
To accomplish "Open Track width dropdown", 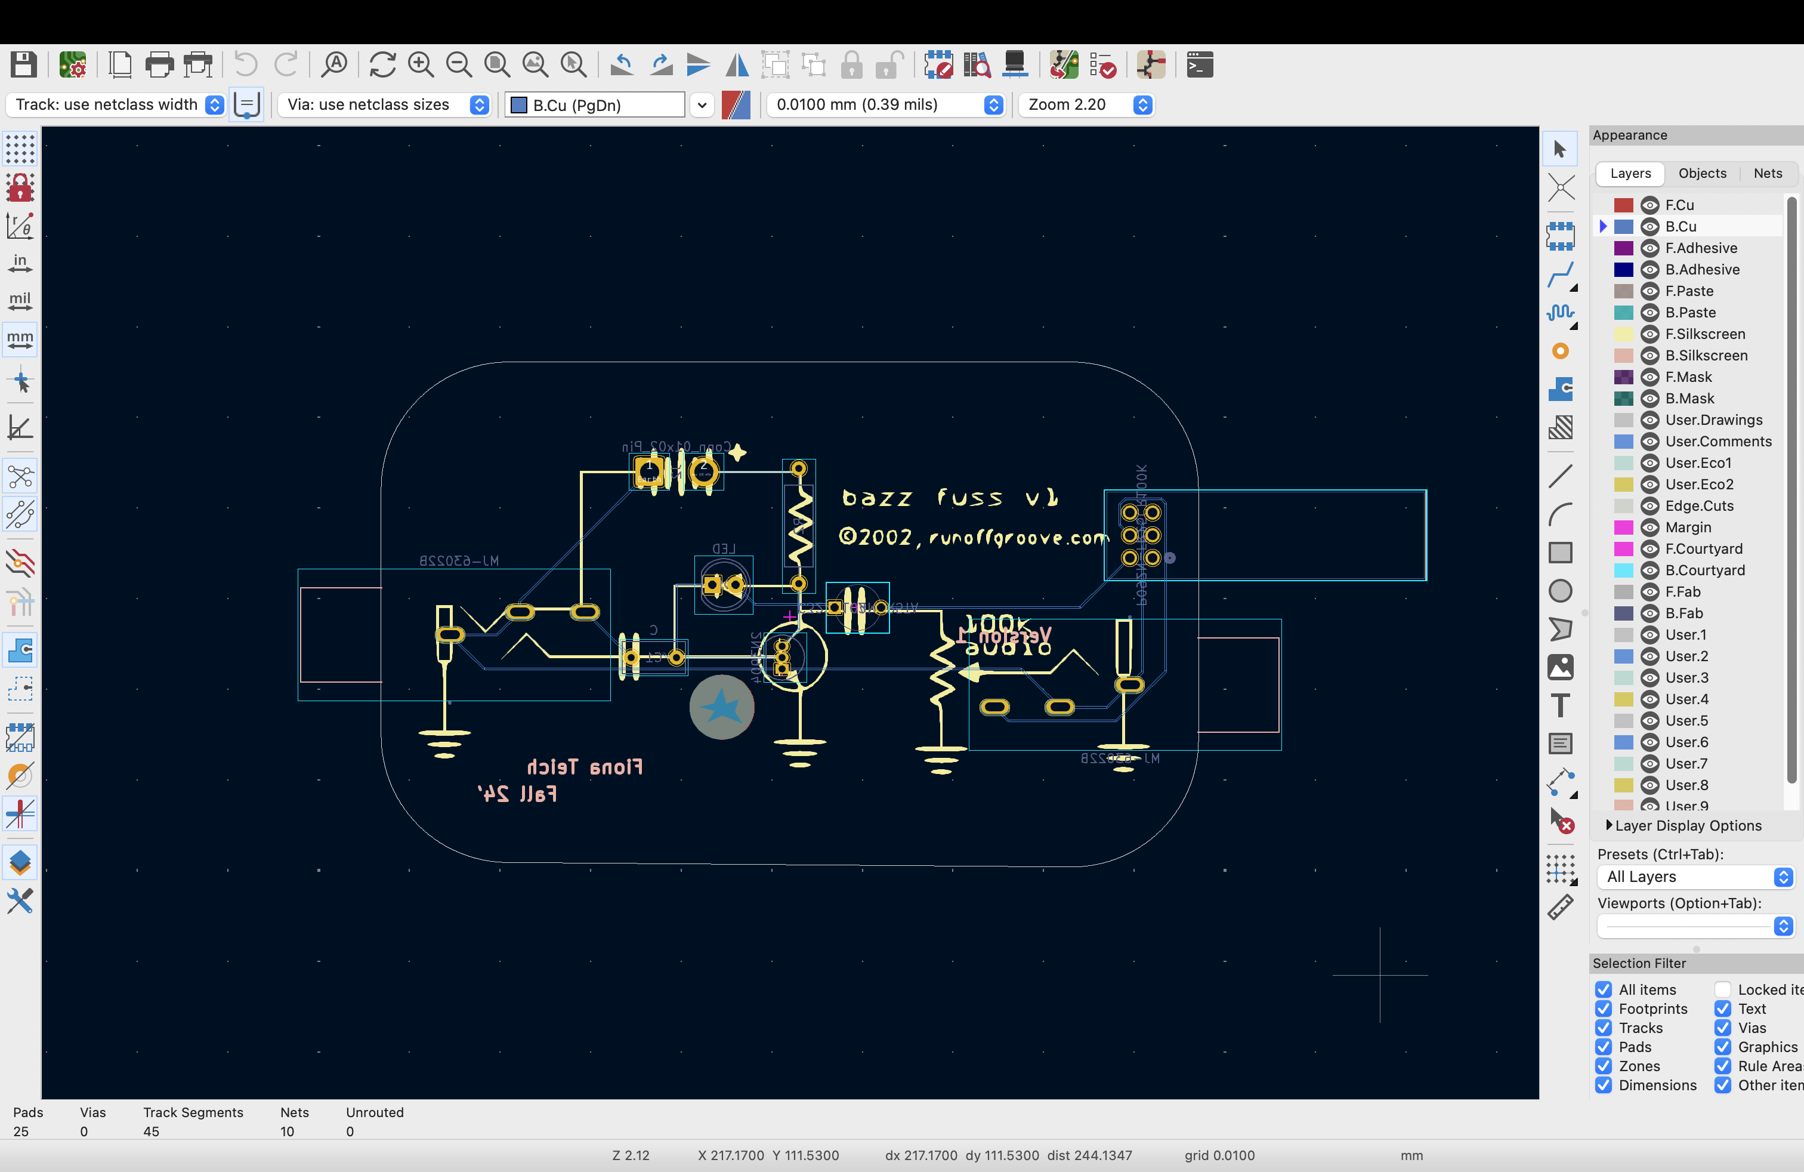I will (x=116, y=104).
